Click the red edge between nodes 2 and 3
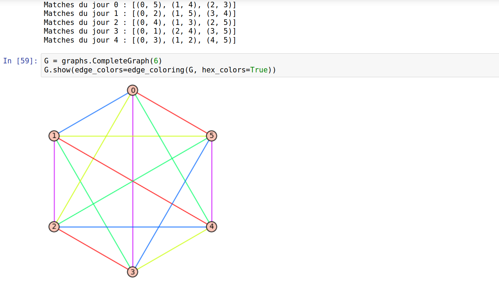Screen dimensions: 499x284 93,249
